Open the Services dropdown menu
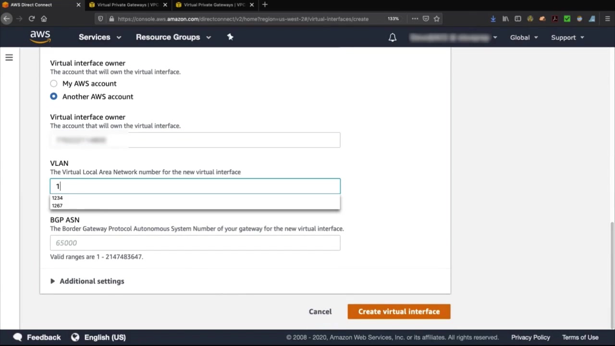 point(99,37)
